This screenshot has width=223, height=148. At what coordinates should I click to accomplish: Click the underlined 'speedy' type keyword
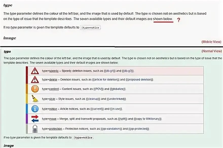click(54, 71)
